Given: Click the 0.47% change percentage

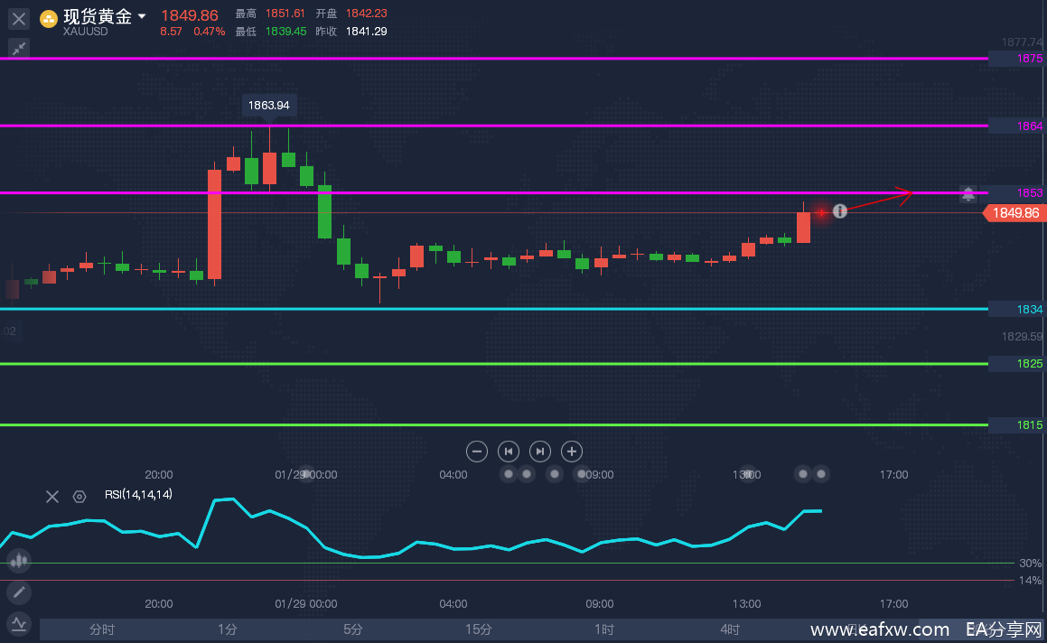Looking at the screenshot, I should (209, 32).
